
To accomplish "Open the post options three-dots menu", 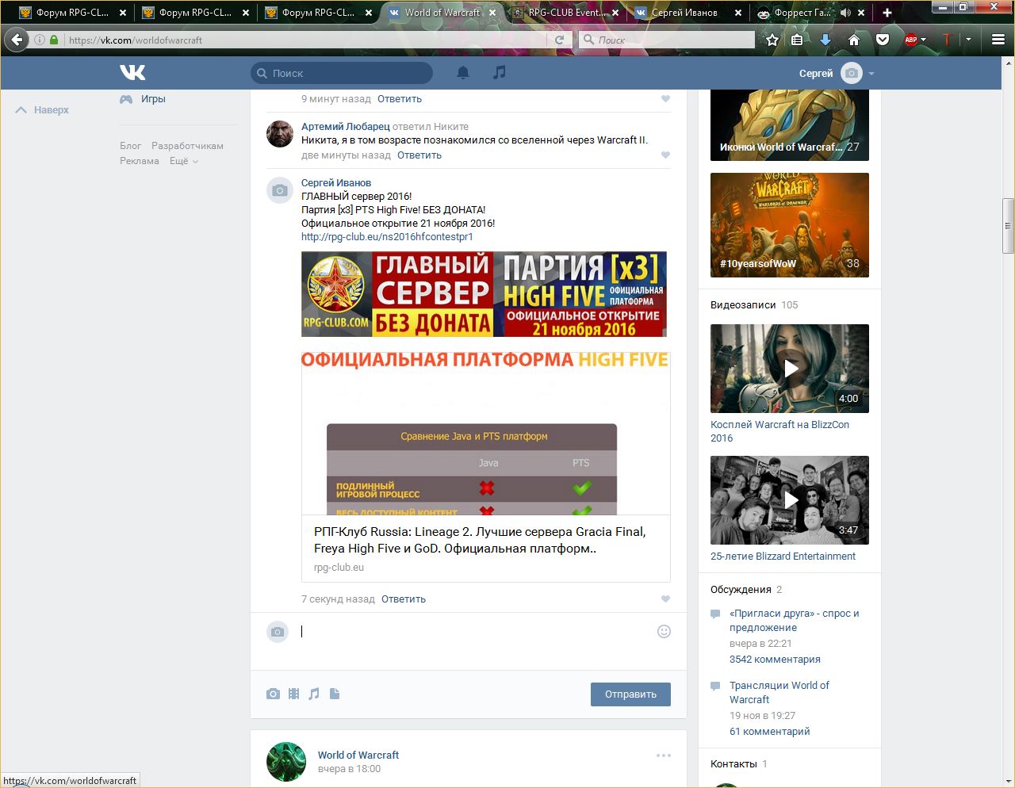I will pos(664,755).
